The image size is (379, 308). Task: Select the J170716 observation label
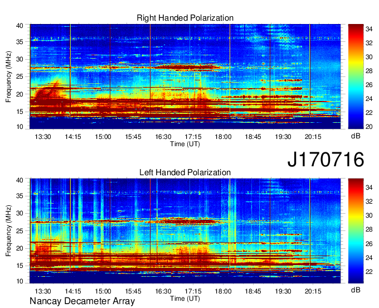coord(325,160)
